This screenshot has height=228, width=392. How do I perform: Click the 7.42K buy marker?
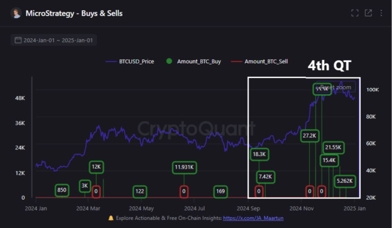[x=265, y=177]
